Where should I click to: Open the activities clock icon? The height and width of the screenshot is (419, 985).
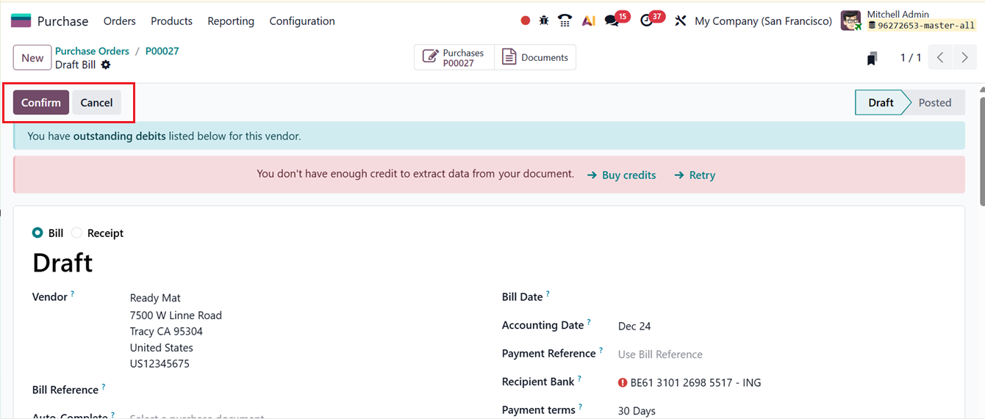point(646,21)
